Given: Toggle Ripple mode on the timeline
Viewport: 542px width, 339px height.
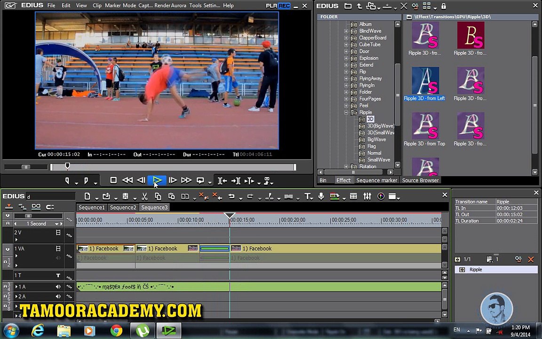Looking at the screenshot, I should click(23, 207).
